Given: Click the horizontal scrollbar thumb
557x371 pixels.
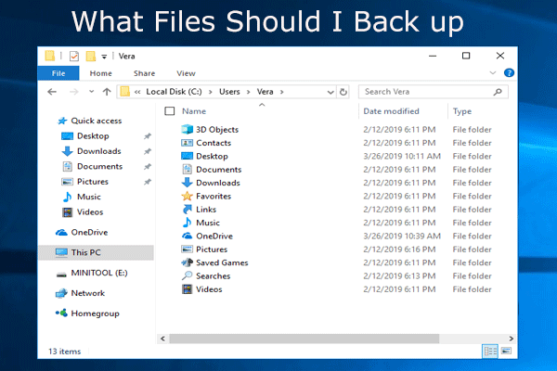Looking at the screenshot, I should pyautogui.click(x=304, y=339).
